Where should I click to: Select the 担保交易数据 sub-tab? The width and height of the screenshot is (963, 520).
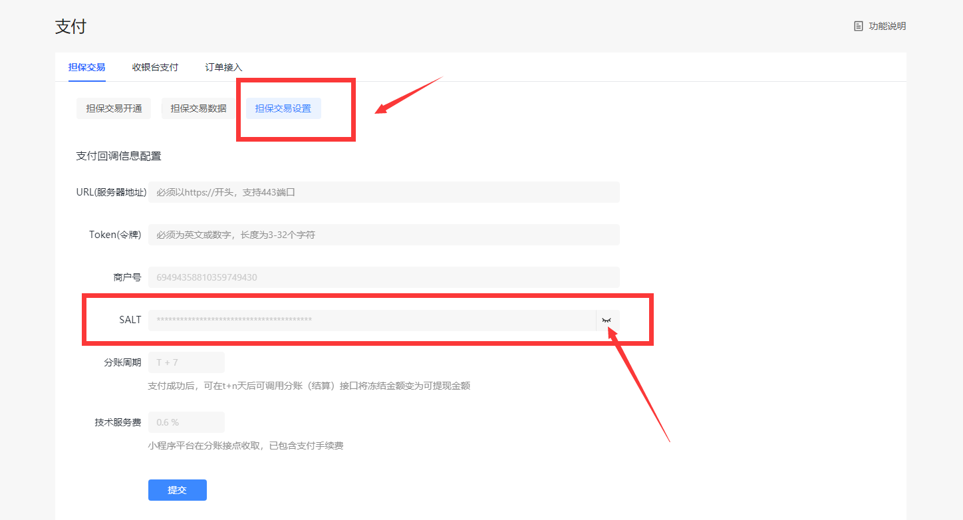point(198,108)
